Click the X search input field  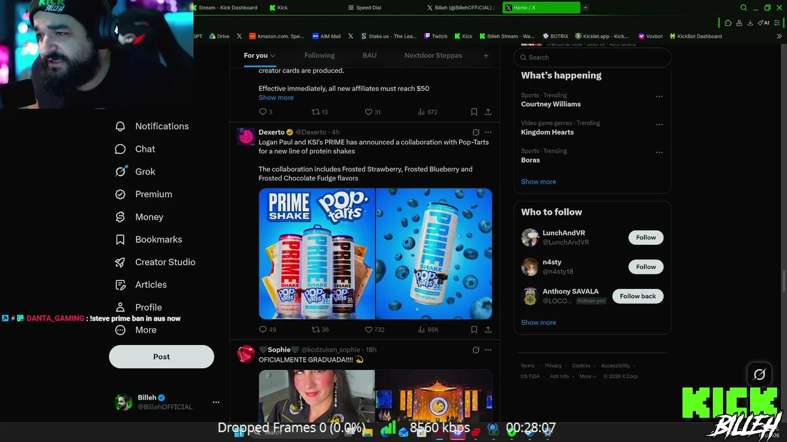point(593,57)
